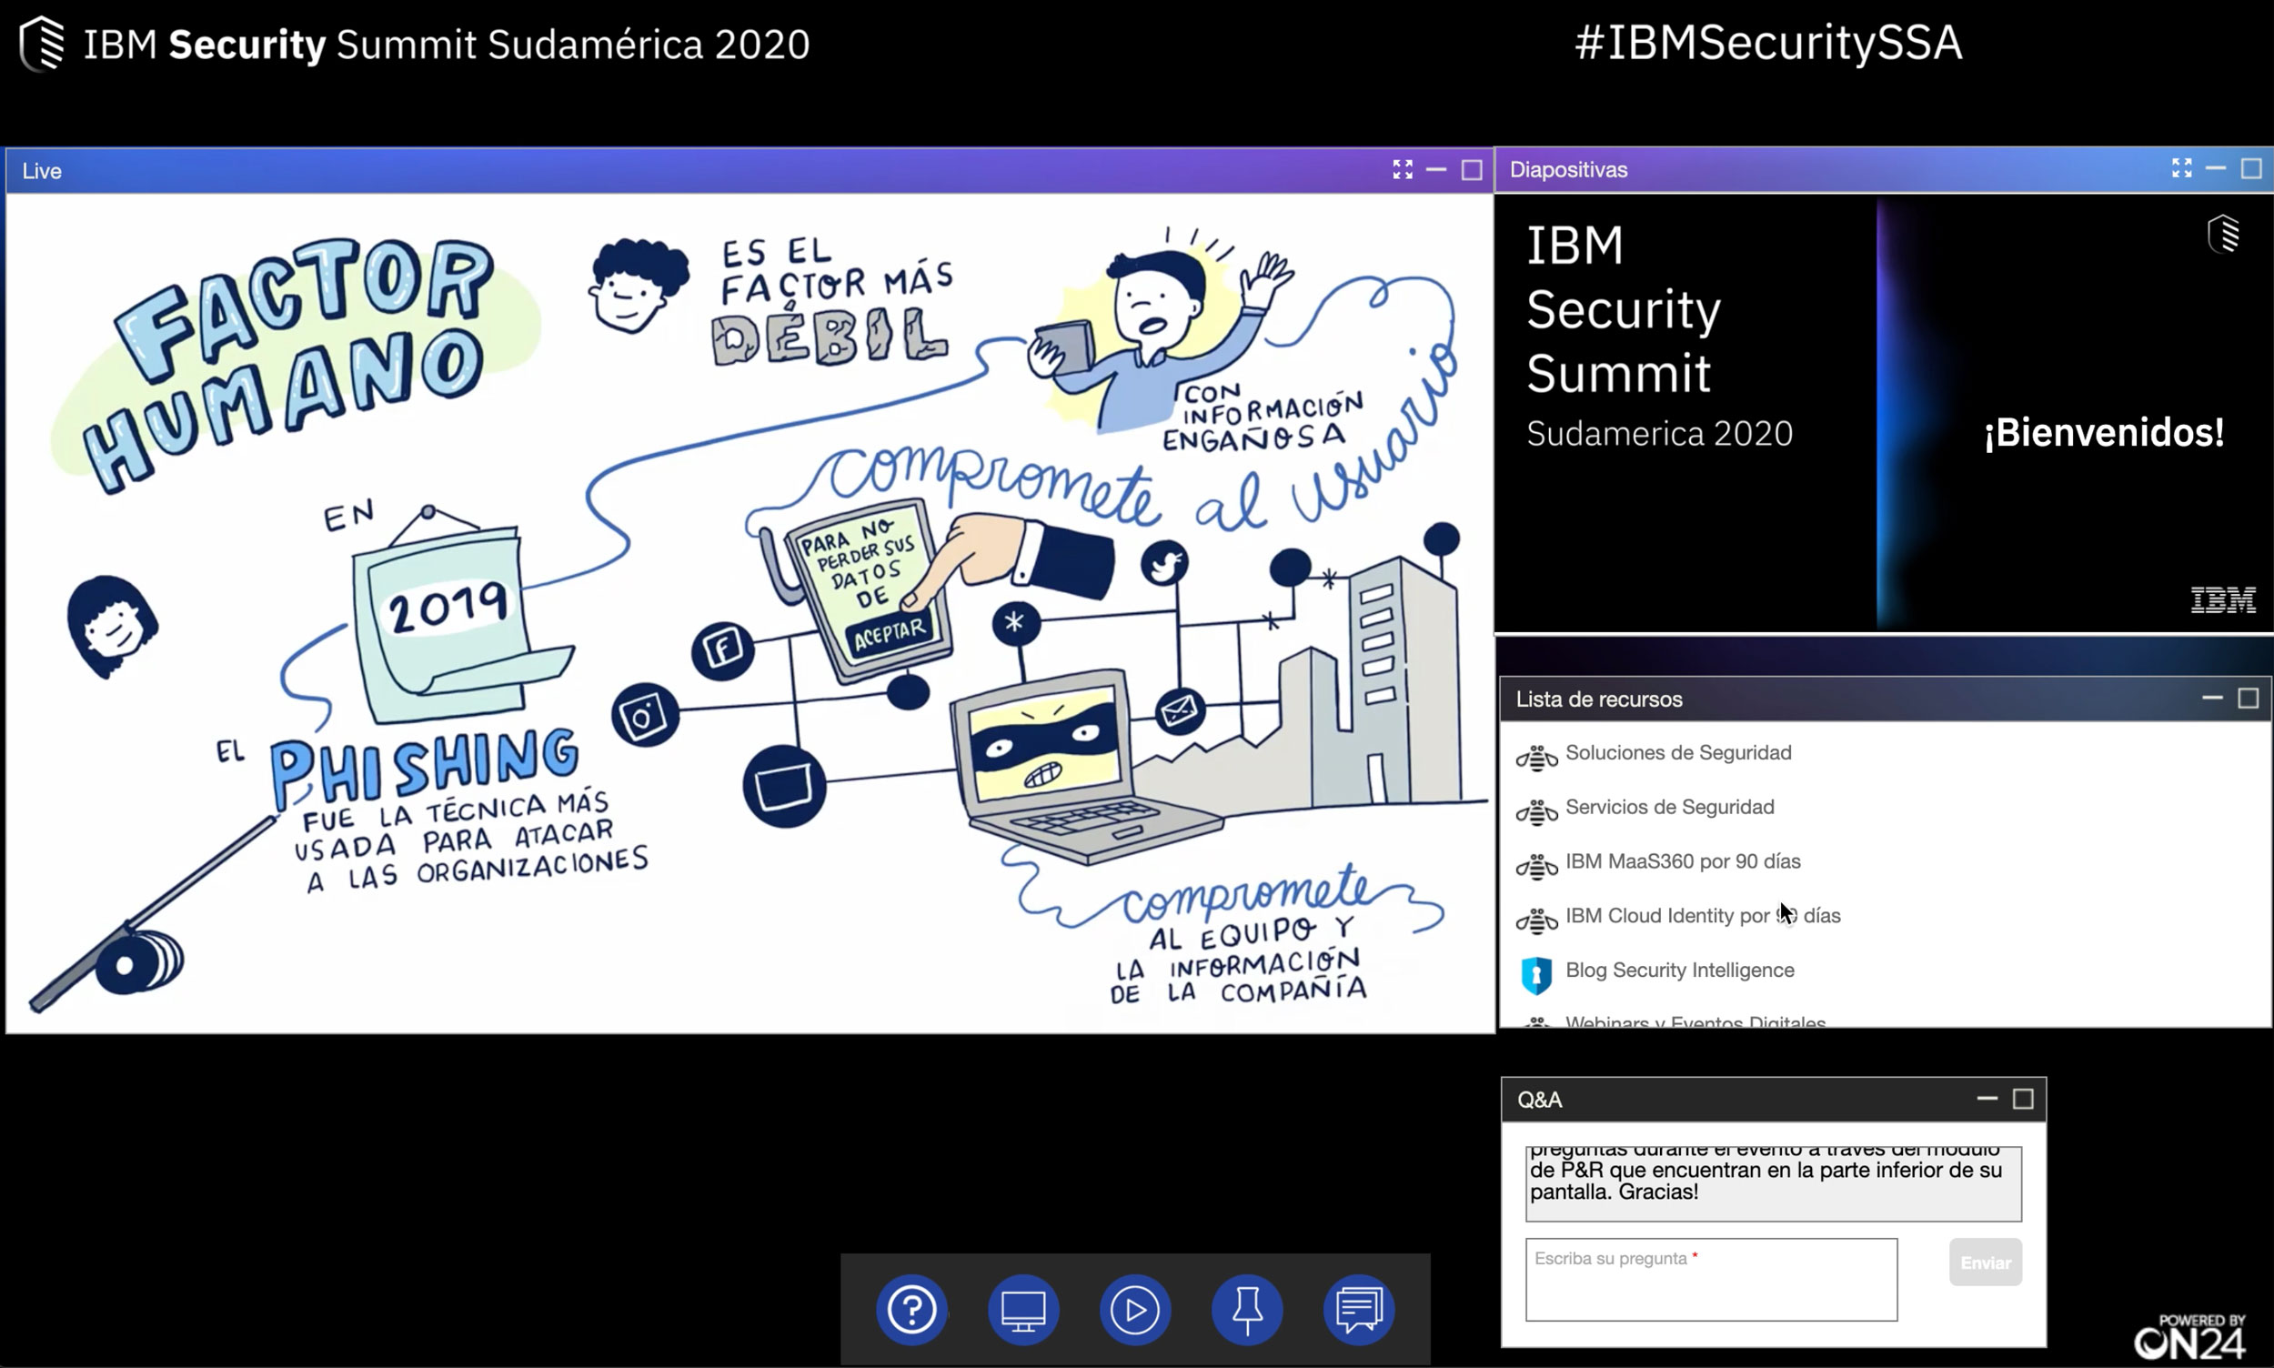Click the Blog Security Intelligence shield icon
This screenshot has height=1368, width=2274.
(1535, 974)
